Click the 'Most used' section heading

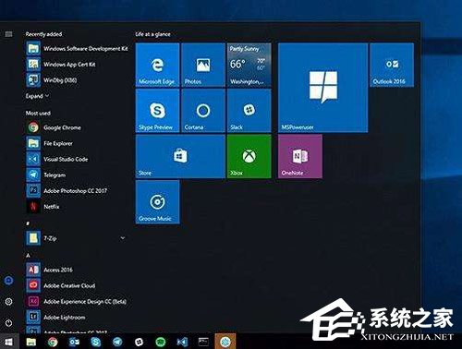point(38,113)
